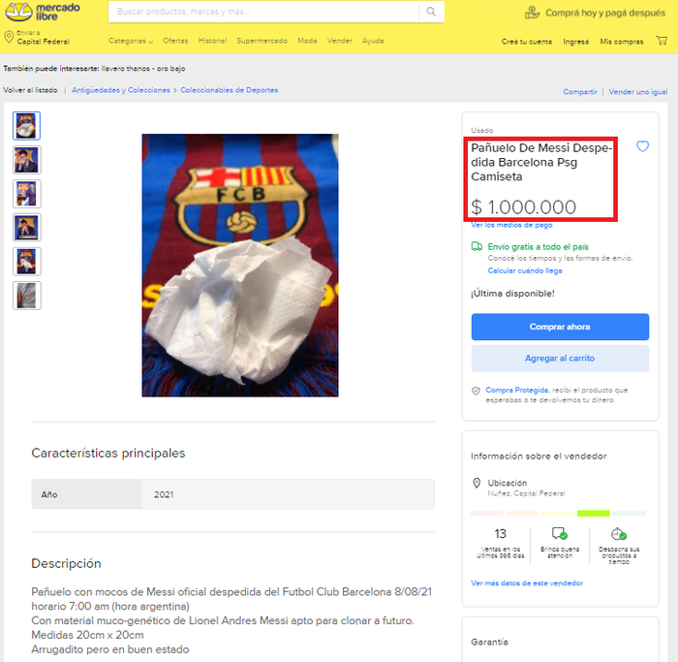Screen dimensions: 678x662
Task: Select the second product thumbnail of Messi
Action: click(x=27, y=160)
